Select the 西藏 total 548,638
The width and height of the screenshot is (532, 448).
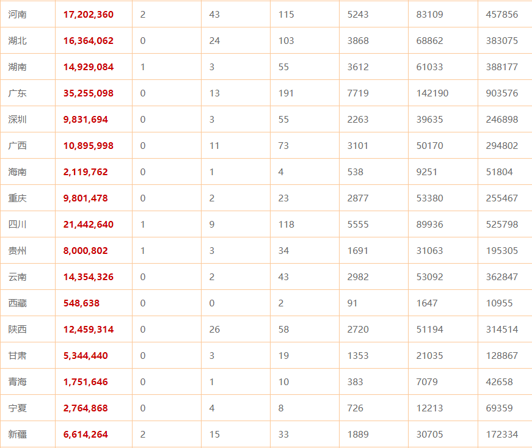[81, 303]
